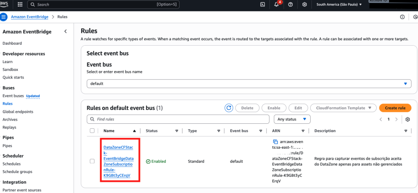The width and height of the screenshot is (418, 193).
Task: Click the Find rules search field
Action: coord(180,119)
